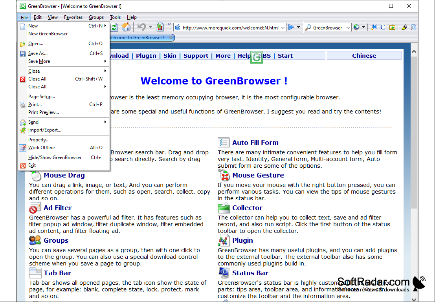The height and width of the screenshot is (302, 435).
Task: Click the Mouse Gesture feature icon
Action: 224,175
